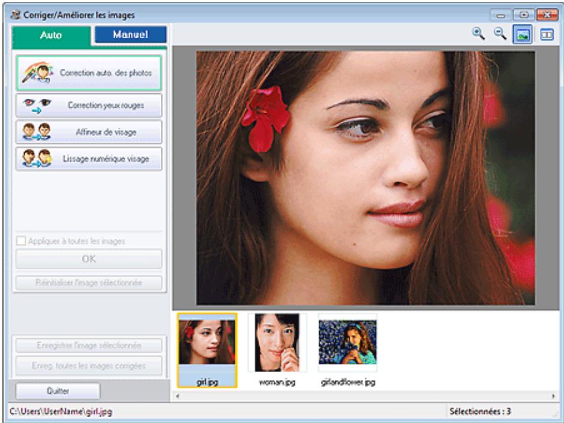Click the Quitter button

tap(58, 391)
